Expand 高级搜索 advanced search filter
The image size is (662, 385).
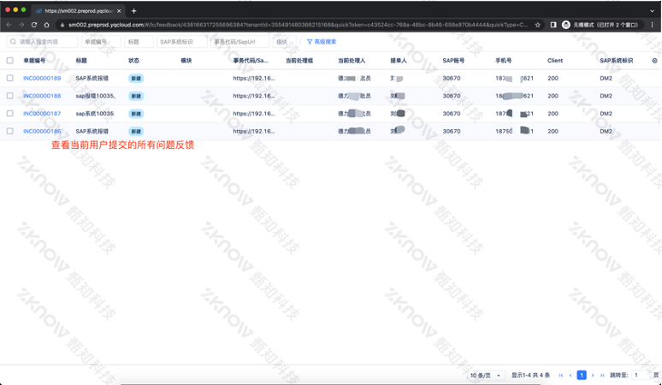[322, 41]
